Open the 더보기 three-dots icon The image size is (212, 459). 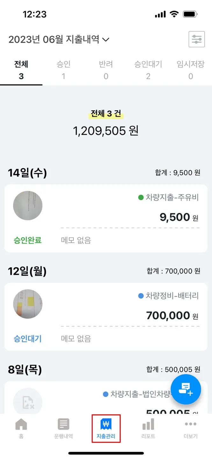click(x=191, y=425)
